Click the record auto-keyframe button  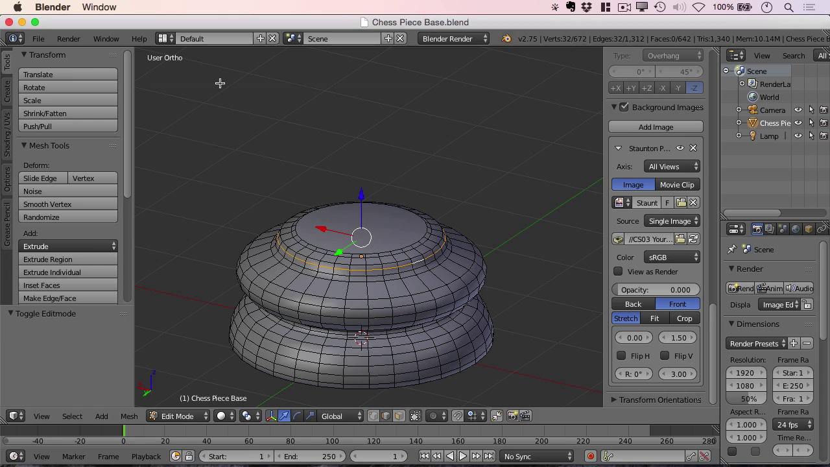coord(591,456)
